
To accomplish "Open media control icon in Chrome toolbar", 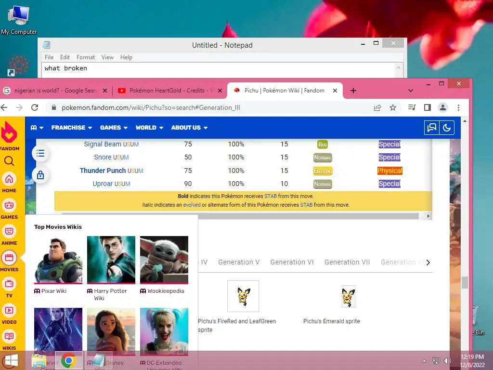I will 412,107.
